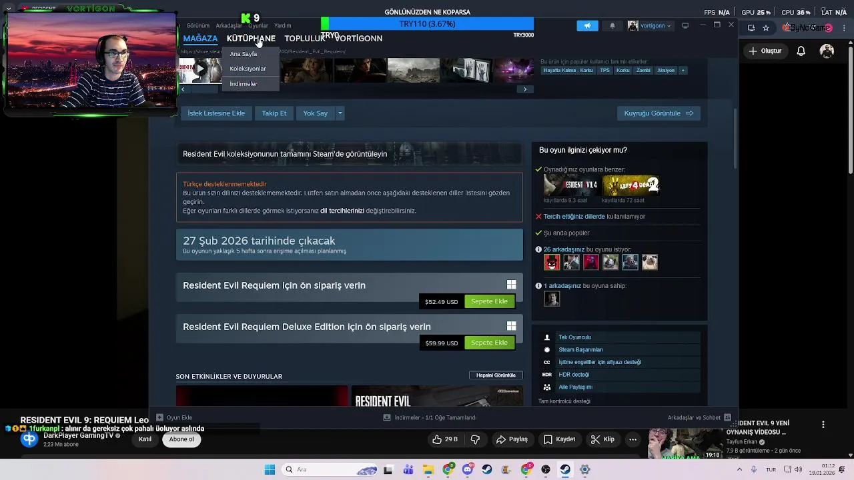Image resolution: width=854 pixels, height=480 pixels.
Task: Click YouTube Katıl join button
Action: 145,439
